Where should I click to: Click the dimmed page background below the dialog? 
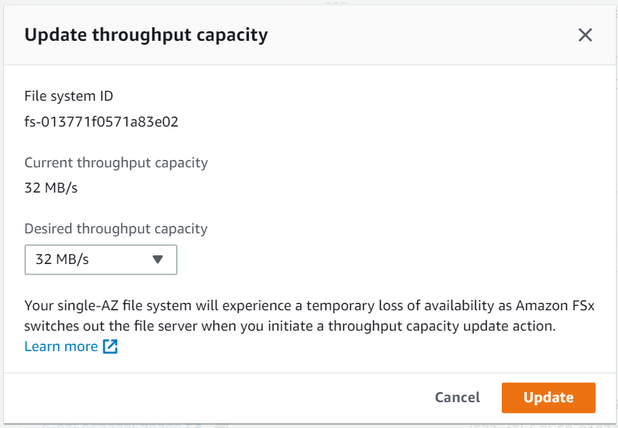(306, 425)
